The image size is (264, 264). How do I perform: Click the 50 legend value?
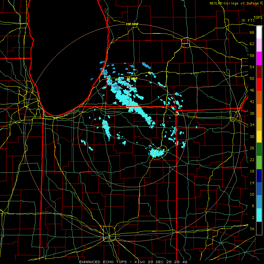252,78
